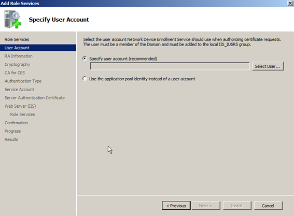This screenshot has width=294, height=216.
Task: Choose application pool identity radio option
Action: (x=85, y=79)
